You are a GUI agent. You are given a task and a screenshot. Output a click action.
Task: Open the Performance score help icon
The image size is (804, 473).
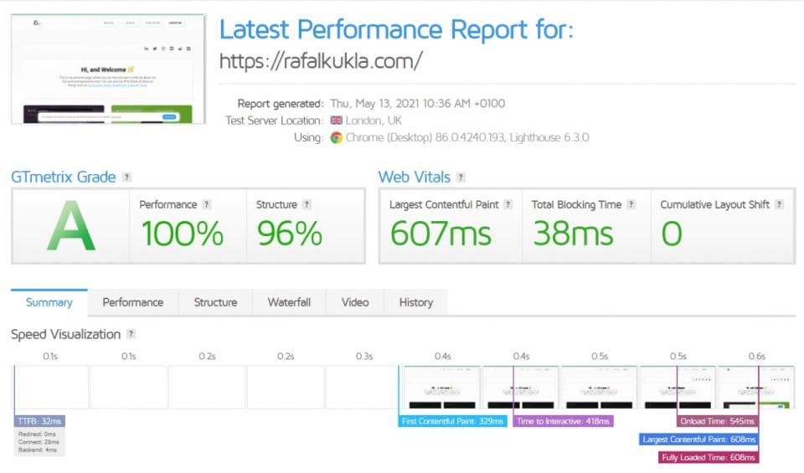coord(207,204)
